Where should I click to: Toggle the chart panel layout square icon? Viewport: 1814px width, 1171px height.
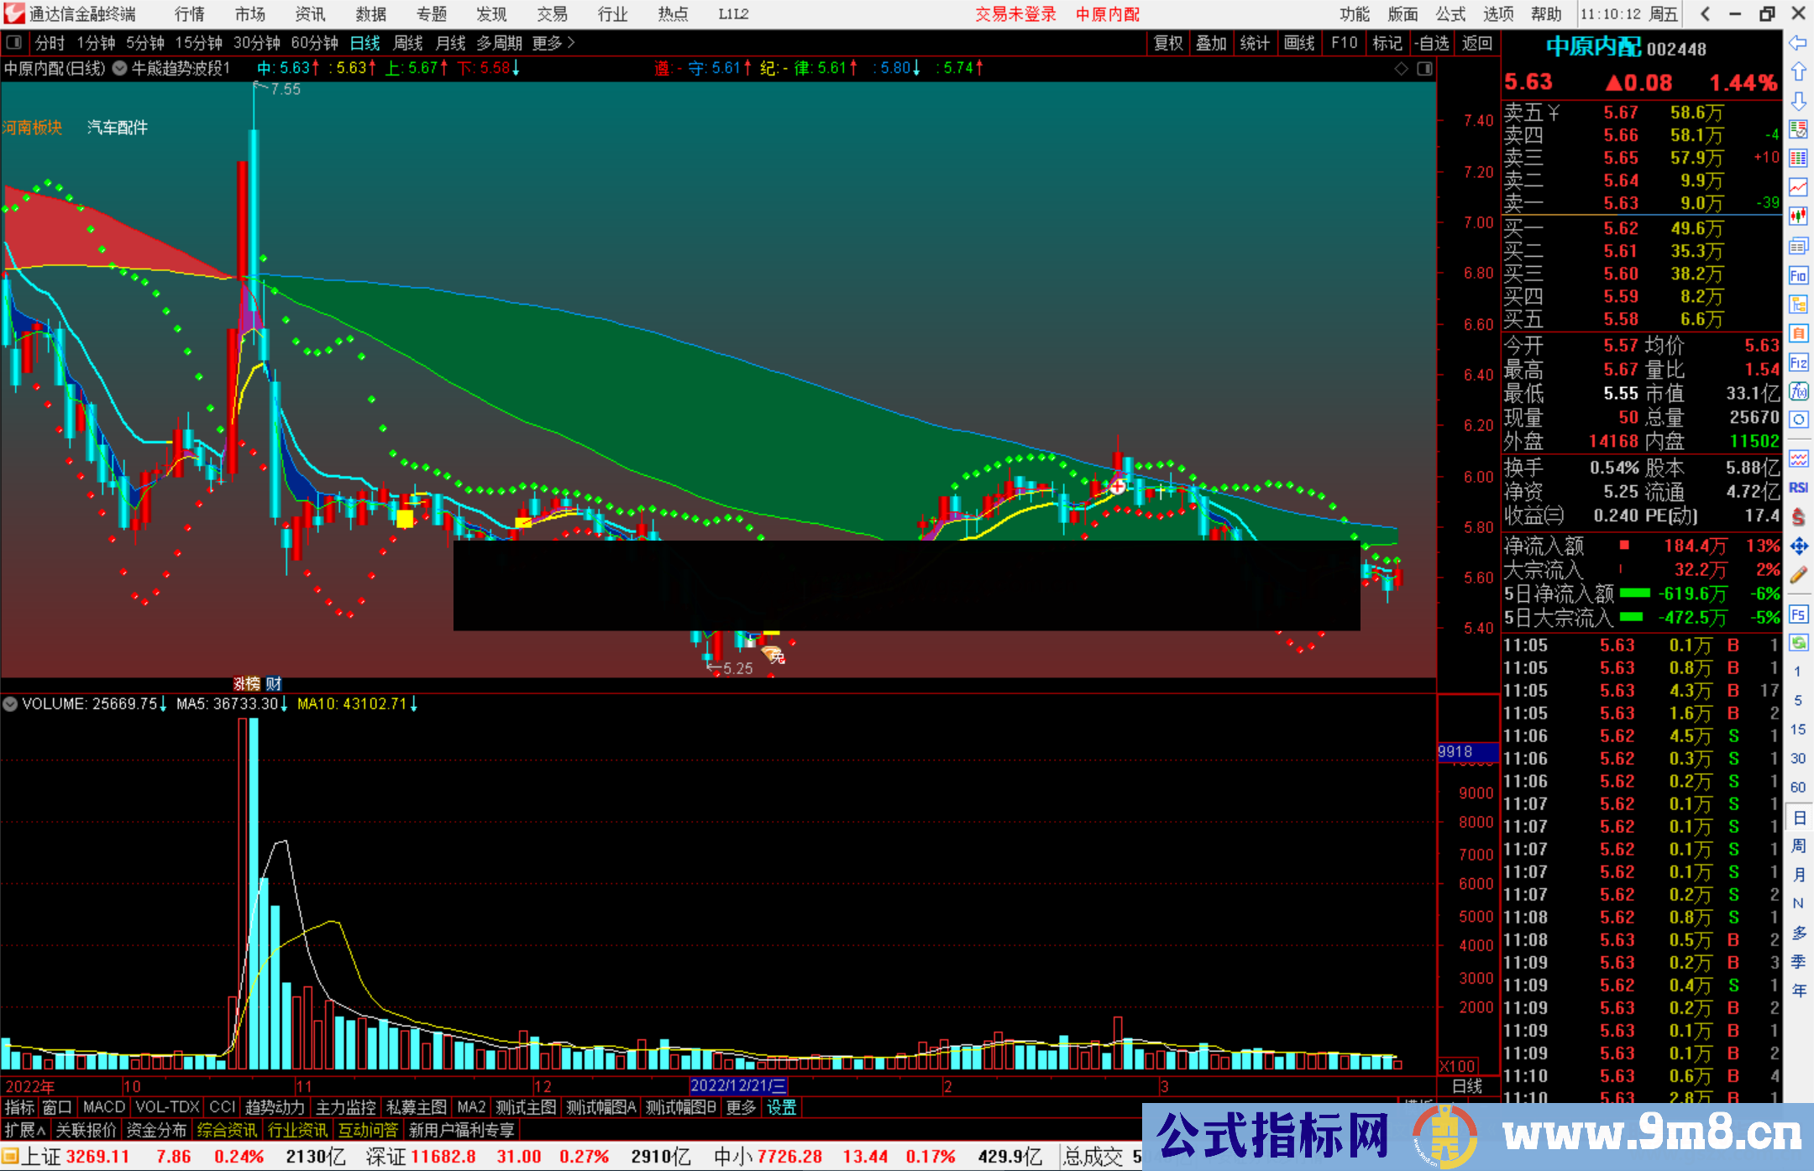tap(1424, 69)
